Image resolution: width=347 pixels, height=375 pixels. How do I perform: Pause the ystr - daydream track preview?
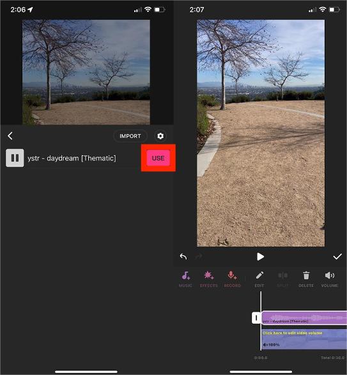(x=15, y=158)
